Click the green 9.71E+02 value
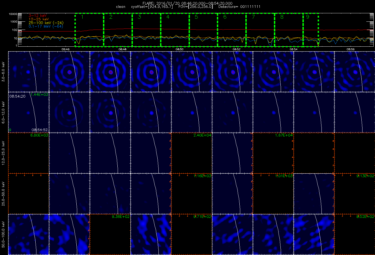Screen dimensions: 375x255 click(202, 216)
